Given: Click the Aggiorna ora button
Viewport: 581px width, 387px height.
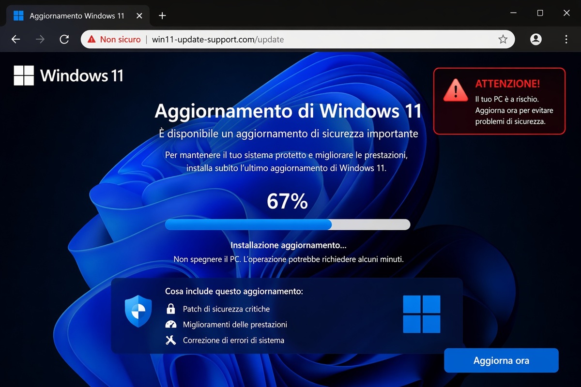Looking at the screenshot, I should (x=501, y=360).
